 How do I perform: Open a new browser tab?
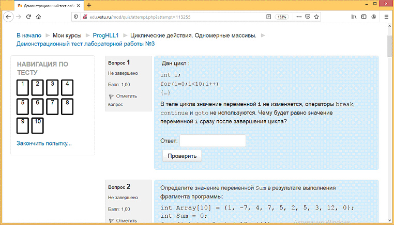(x=89, y=5)
